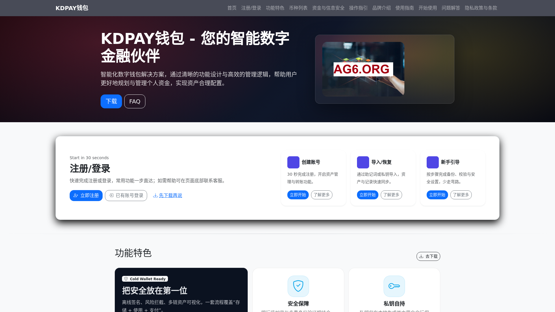Click the shield check icon above 安全保障
The image size is (555, 312).
tap(298, 286)
